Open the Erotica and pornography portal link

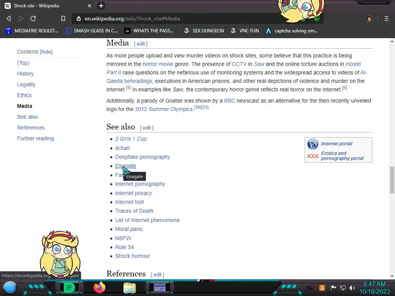(343, 156)
